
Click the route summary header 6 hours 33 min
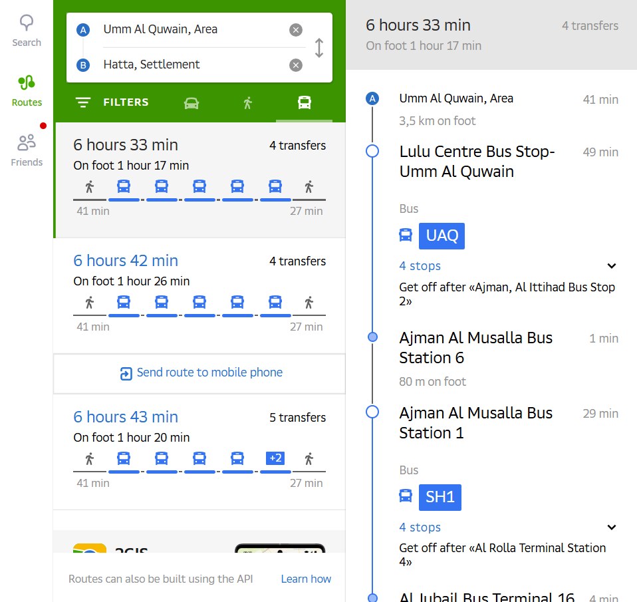[x=418, y=25]
